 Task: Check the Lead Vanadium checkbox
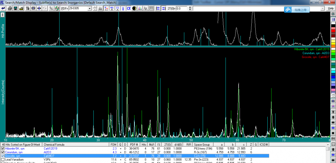(x=3, y=160)
